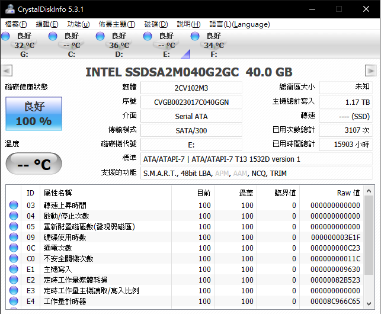This screenshot has width=381, height=314.
Task: Click status orb for attribute C0
Action: pos(14,258)
